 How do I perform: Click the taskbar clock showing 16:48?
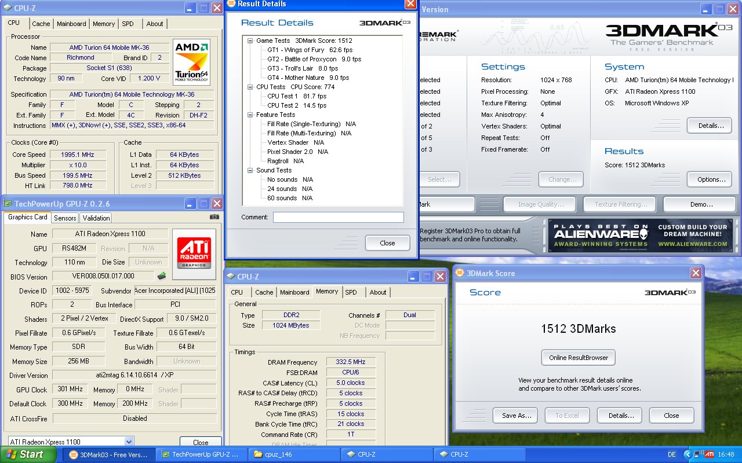coord(726,454)
